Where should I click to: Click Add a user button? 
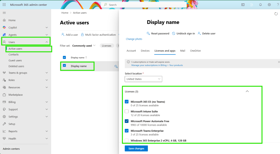tap(70, 35)
